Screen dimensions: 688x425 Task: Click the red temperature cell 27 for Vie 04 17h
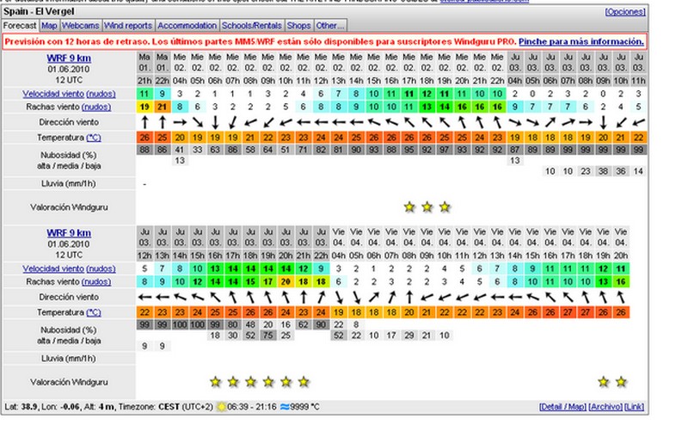[x=568, y=312]
